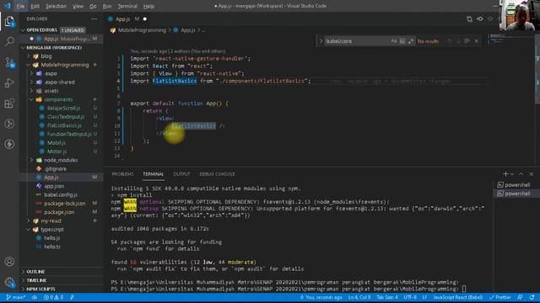The width and height of the screenshot is (540, 303).
Task: Expand the replace toggle in find widget
Action: coord(321,41)
